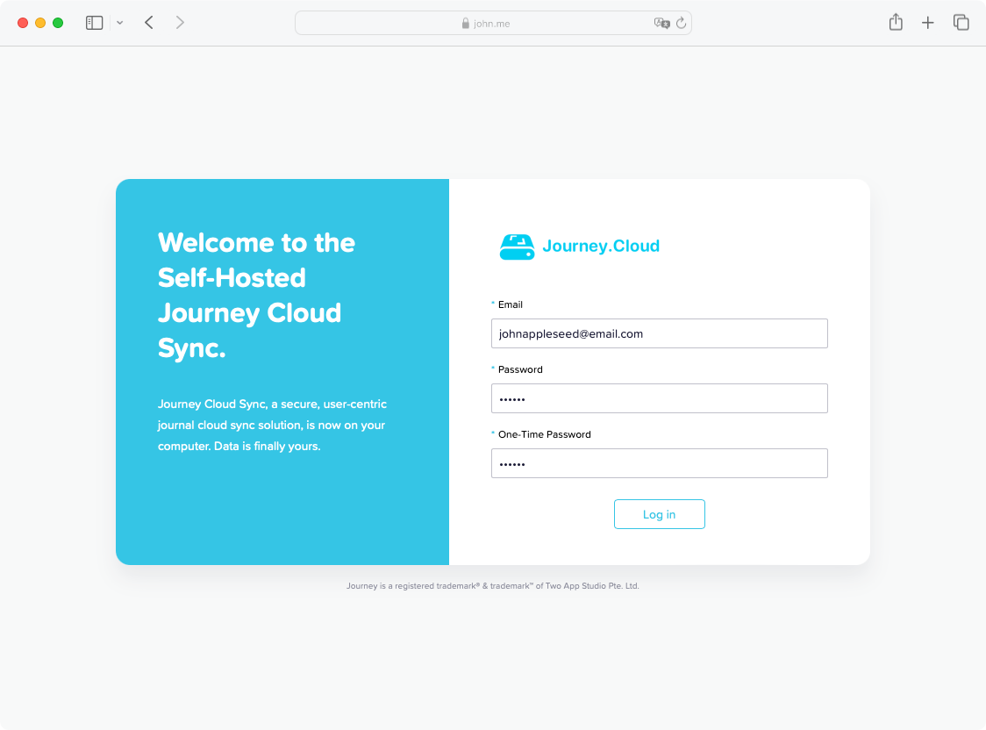Viewport: 986px width, 730px height.
Task: Click the Journey.Cloud hard-drive logo icon
Action: coord(517,247)
